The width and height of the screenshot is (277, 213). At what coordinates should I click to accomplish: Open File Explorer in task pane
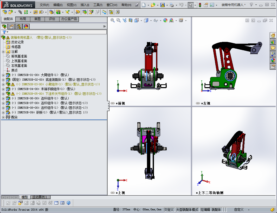pyautogui.click(x=273, y=48)
